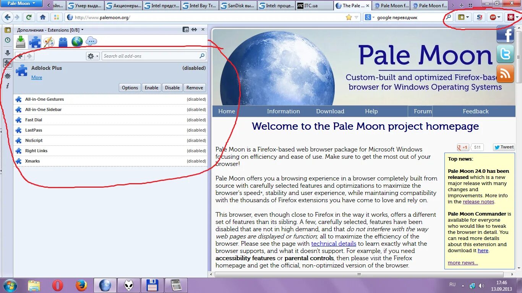Open Add-ons via sidebar puzzle icon
The image size is (522, 293).
pos(7,63)
